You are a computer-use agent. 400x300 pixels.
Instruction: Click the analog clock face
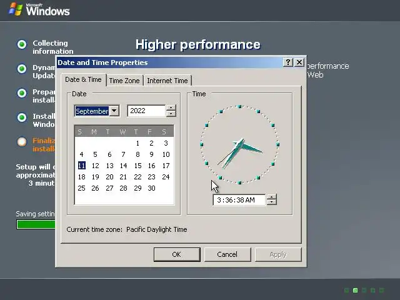point(239,144)
